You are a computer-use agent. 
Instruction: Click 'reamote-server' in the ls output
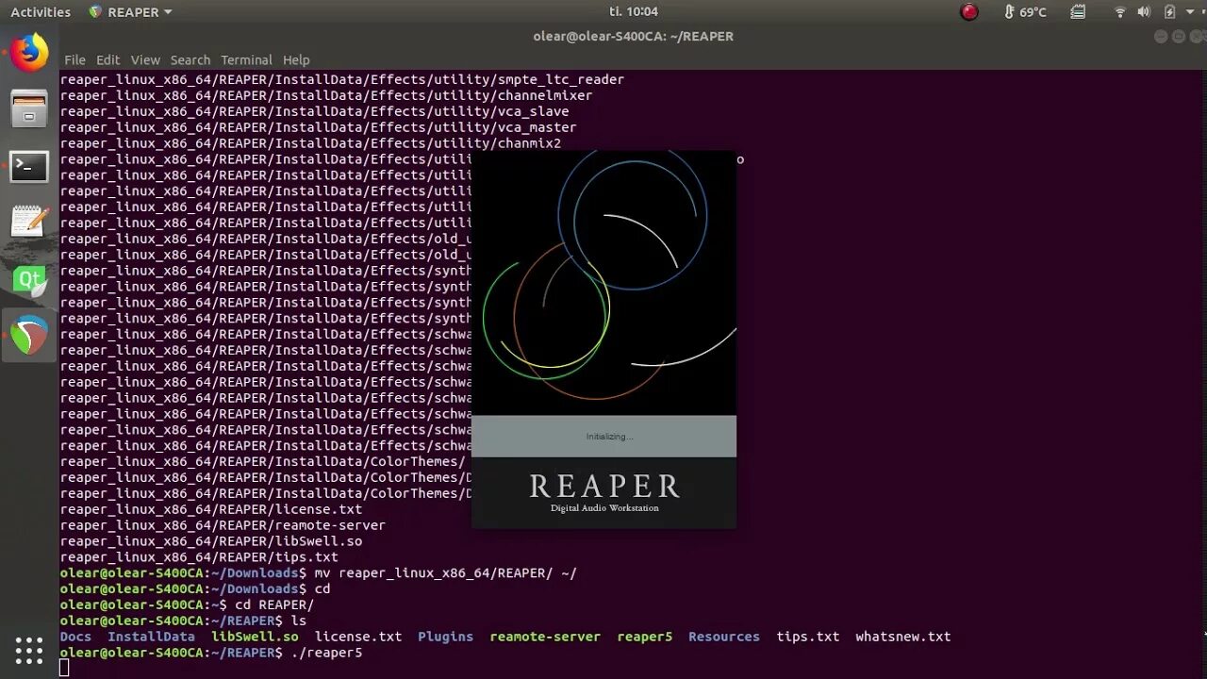point(545,637)
